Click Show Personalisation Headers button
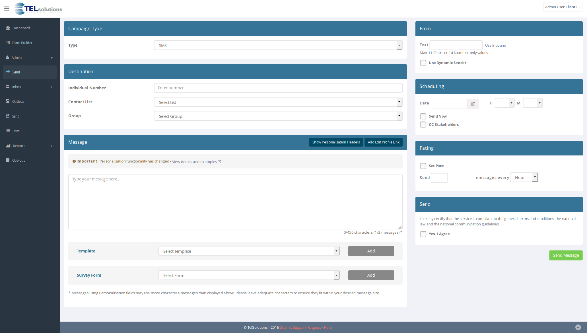587x333 pixels. click(336, 142)
